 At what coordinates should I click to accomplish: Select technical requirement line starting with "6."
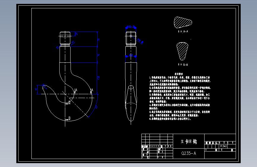coord(170,119)
